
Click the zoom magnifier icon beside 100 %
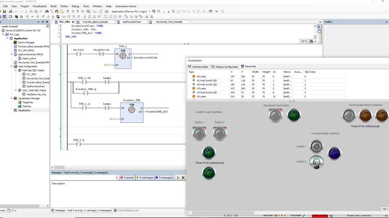click(x=311, y=41)
